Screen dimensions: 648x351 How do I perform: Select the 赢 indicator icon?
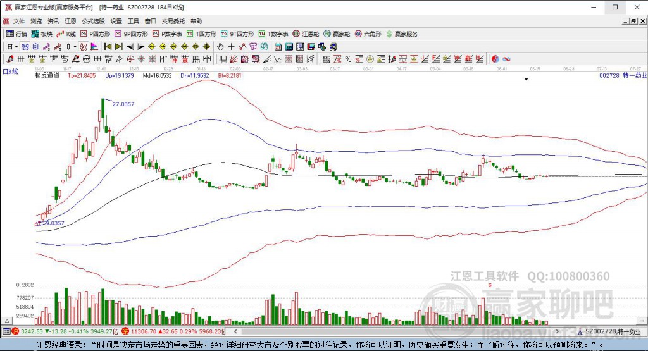[x=185, y=59]
